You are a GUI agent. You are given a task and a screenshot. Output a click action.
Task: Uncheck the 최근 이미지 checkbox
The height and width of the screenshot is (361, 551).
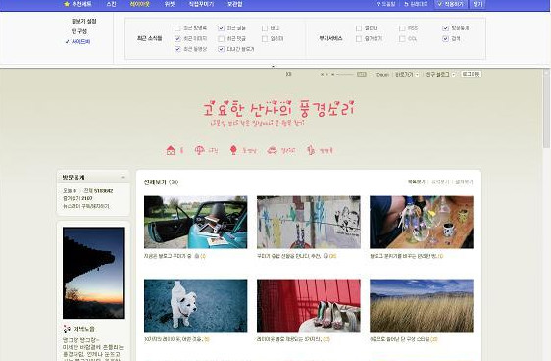177,38
